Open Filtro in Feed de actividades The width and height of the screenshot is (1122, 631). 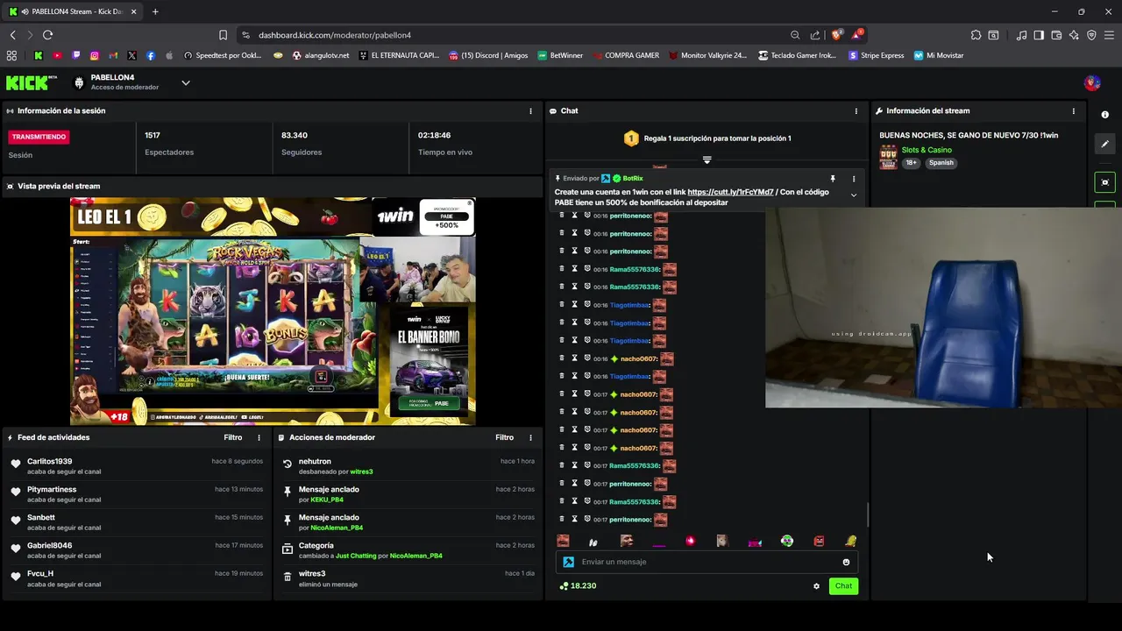[232, 437]
